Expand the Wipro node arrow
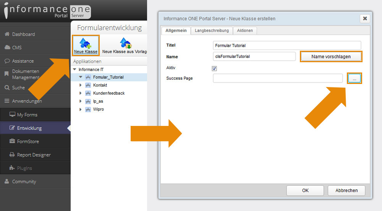The height and width of the screenshot is (211, 382). pos(80,109)
